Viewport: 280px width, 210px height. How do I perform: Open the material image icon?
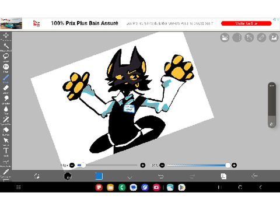pos(274,37)
